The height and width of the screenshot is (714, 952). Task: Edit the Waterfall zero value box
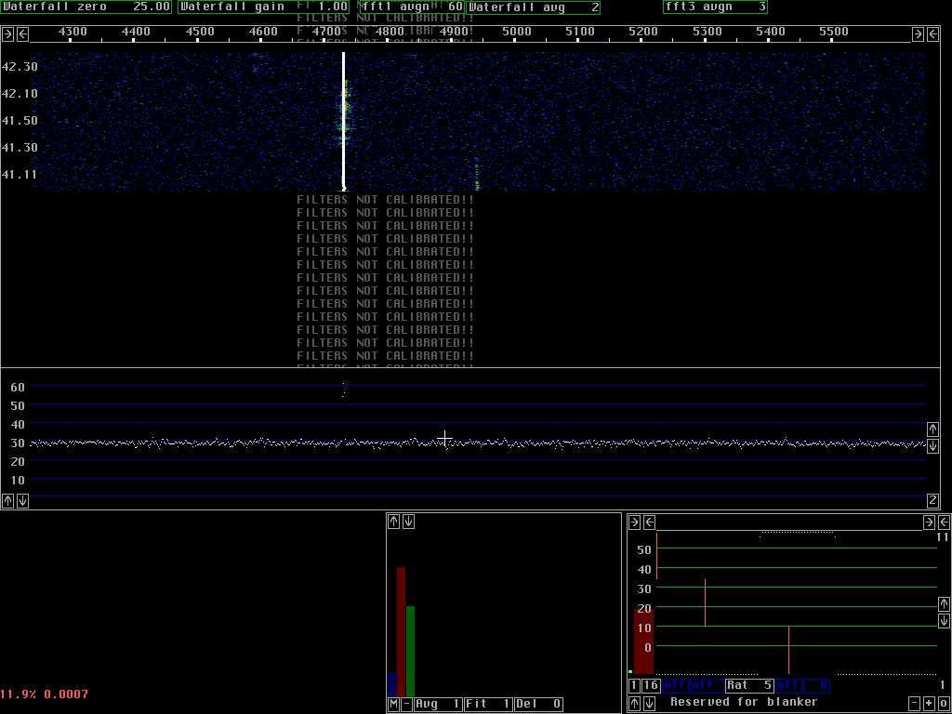click(x=86, y=7)
